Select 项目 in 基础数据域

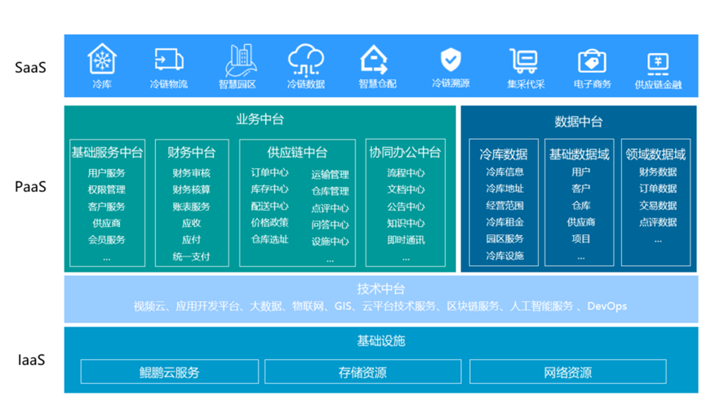[x=581, y=238]
